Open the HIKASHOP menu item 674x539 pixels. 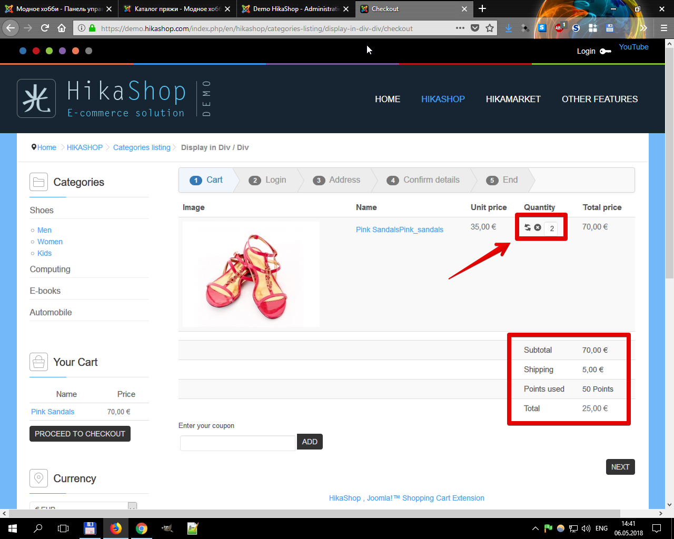click(x=443, y=99)
